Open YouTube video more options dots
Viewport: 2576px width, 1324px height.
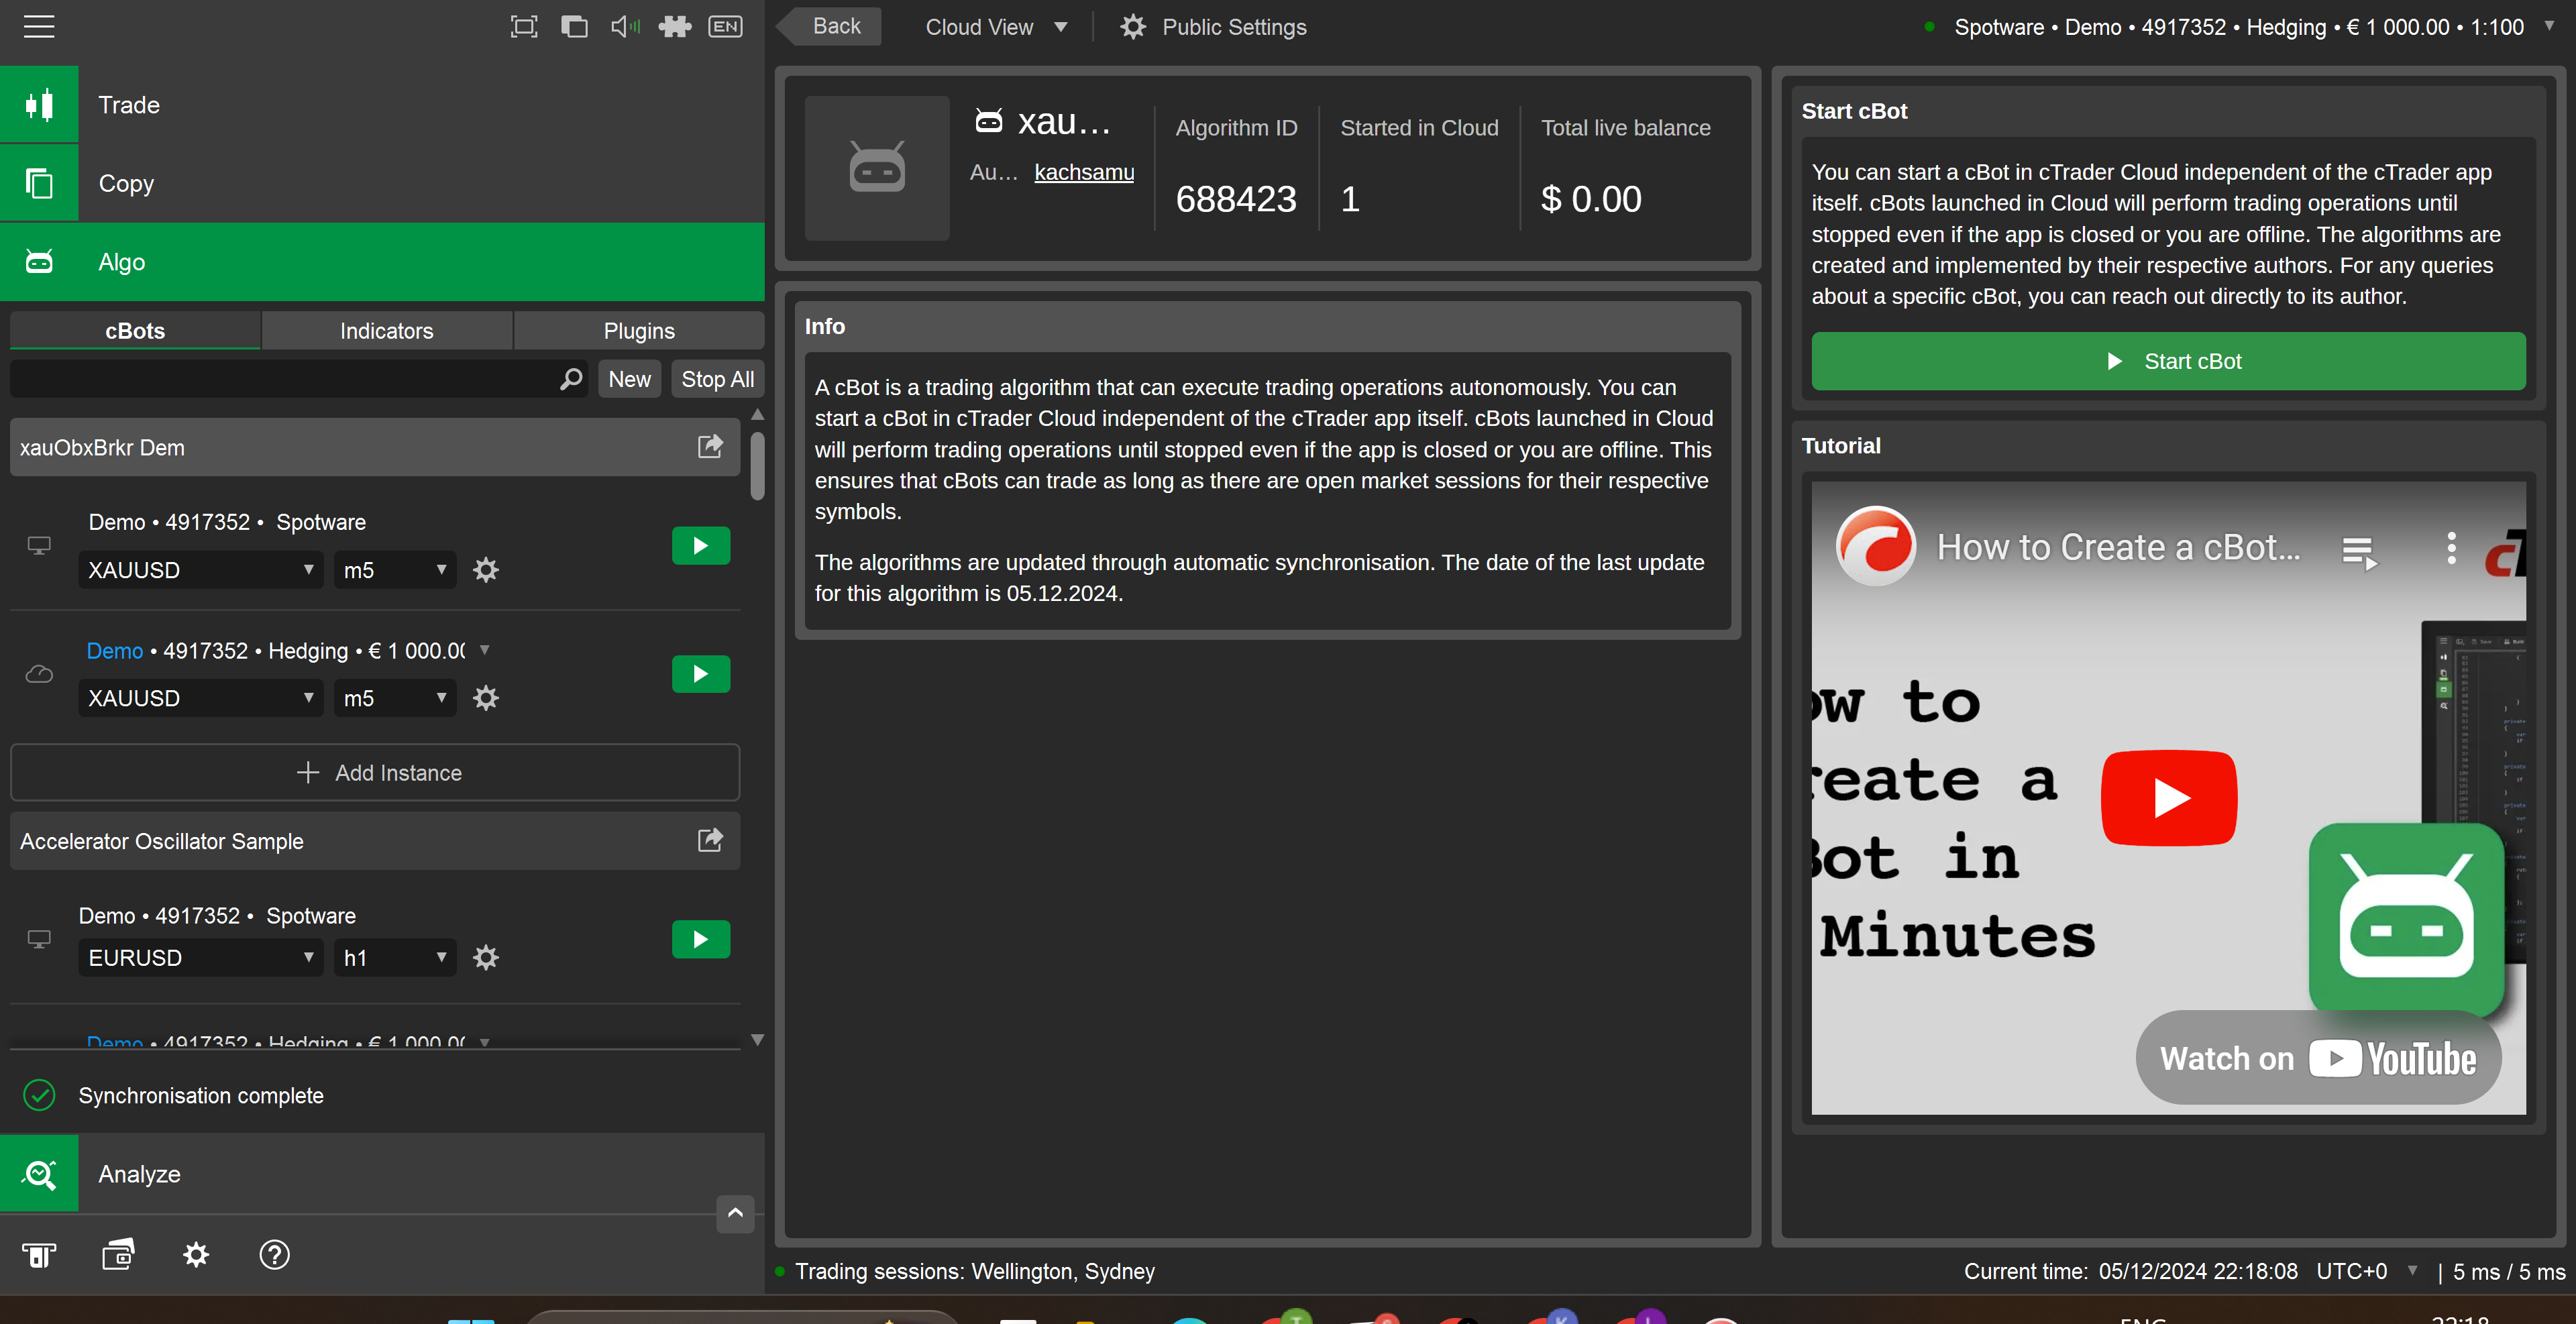pos(2451,548)
